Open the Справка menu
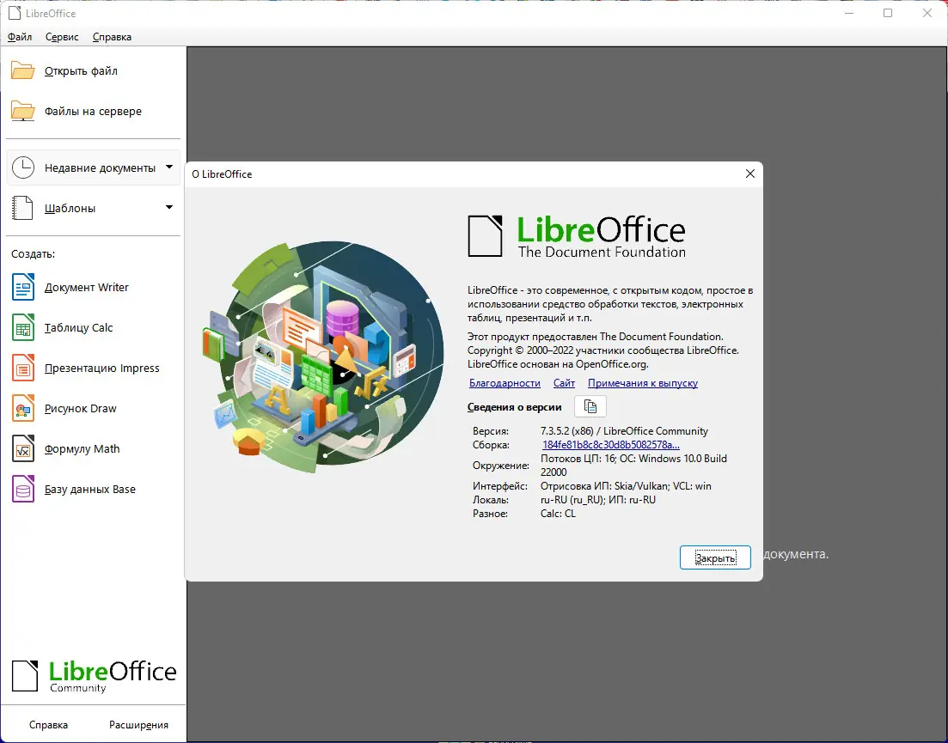Image resolution: width=948 pixels, height=743 pixels. click(111, 37)
